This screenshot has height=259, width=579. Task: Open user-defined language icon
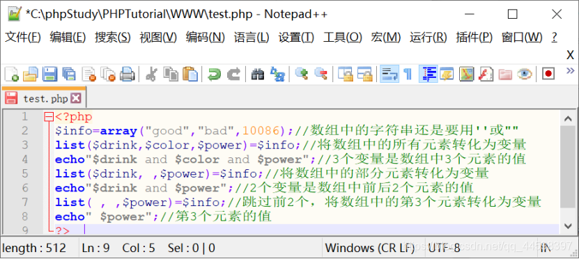(x=447, y=74)
